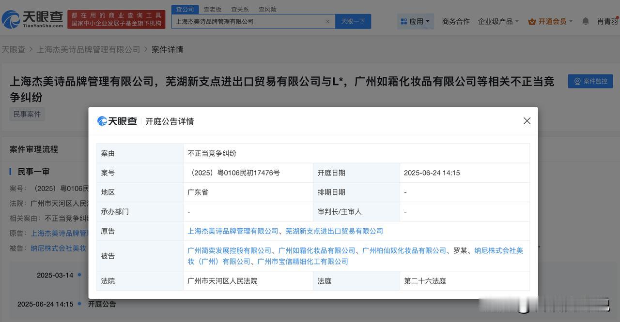620x322 pixels.
Task: Select the 查老板 tab
Action: pos(212,9)
